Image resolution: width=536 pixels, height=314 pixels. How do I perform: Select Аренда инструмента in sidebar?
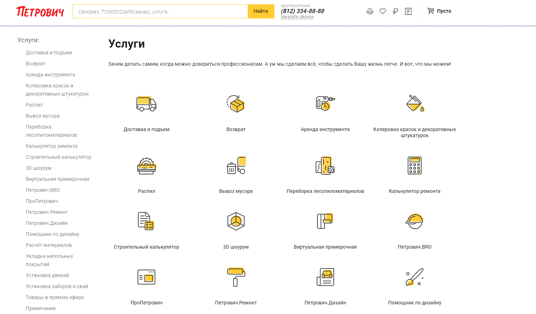(x=50, y=75)
